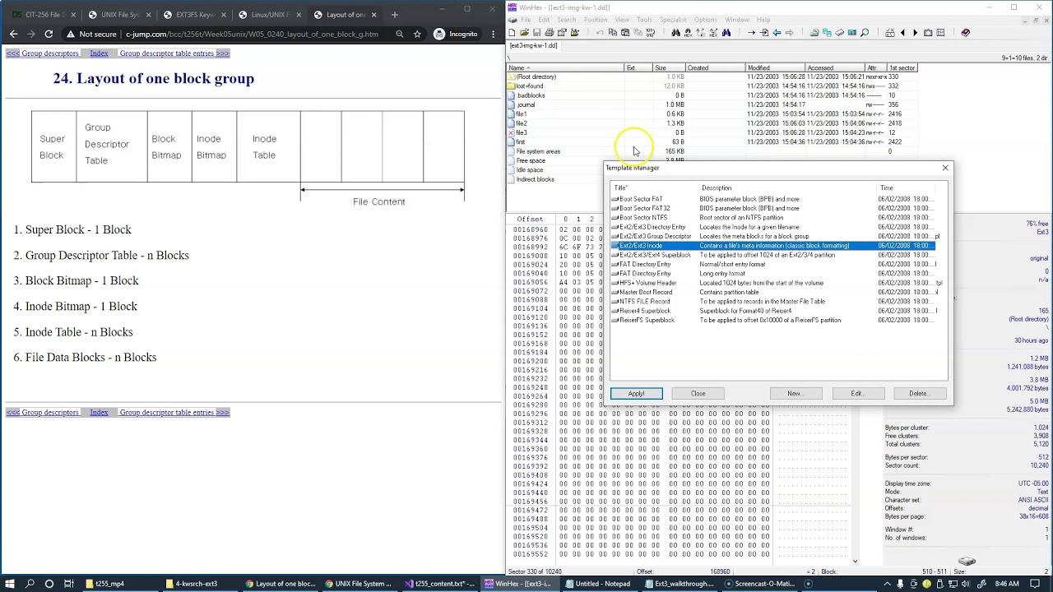The height and width of the screenshot is (592, 1053).
Task: Reload the page in Chrome
Action: pos(49,35)
